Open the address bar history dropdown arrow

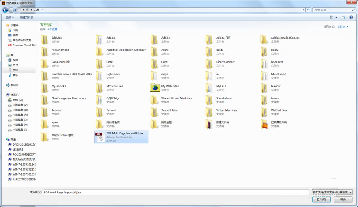tap(304, 10)
